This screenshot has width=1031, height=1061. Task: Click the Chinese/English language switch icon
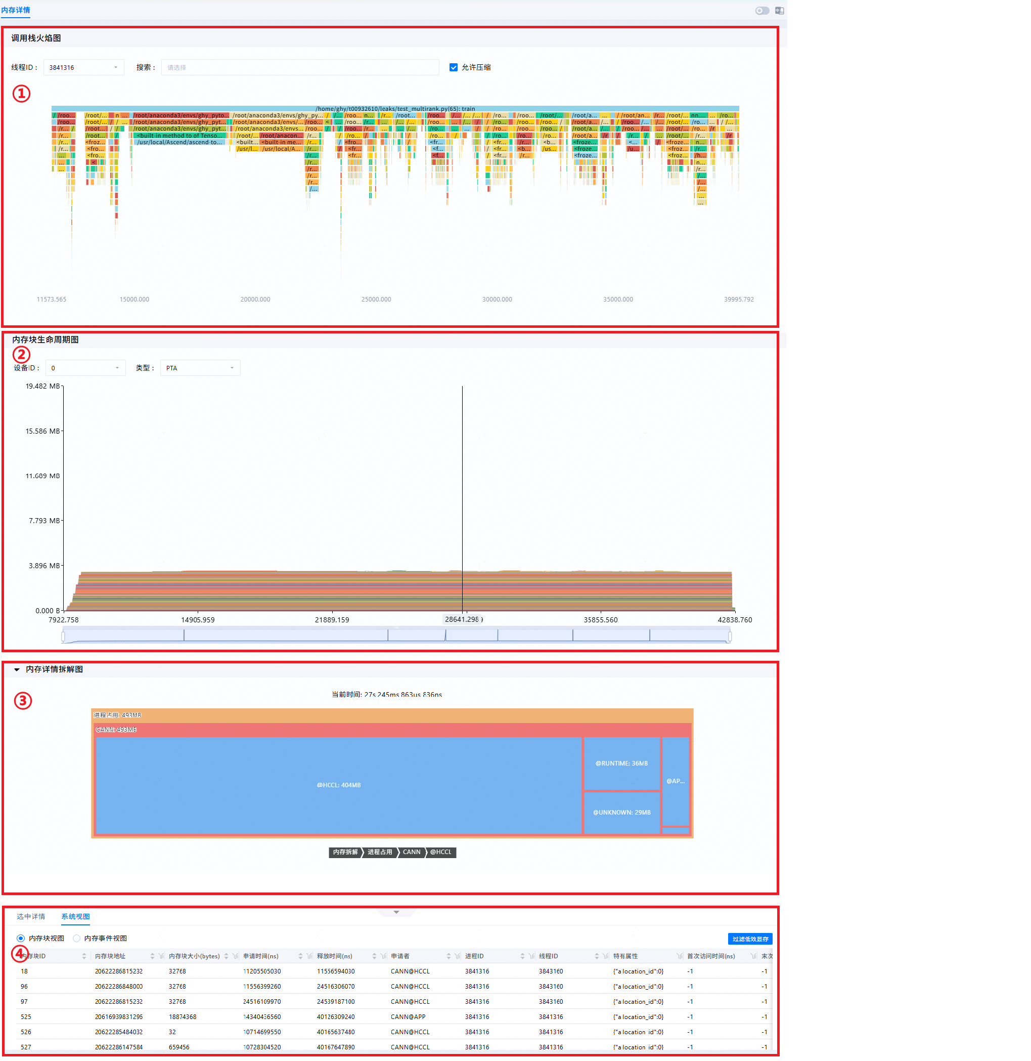click(x=779, y=10)
